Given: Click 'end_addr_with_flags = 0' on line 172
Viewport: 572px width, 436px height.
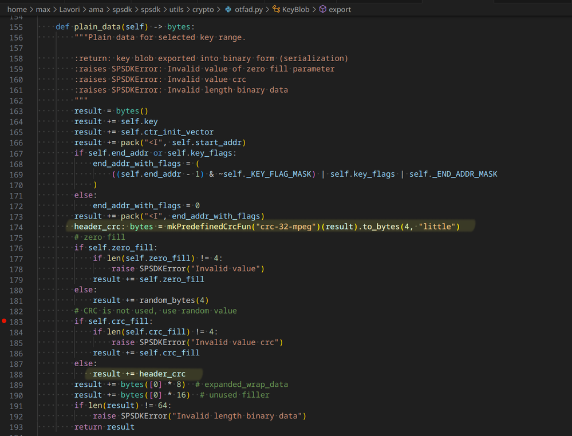Looking at the screenshot, I should [x=146, y=205].
